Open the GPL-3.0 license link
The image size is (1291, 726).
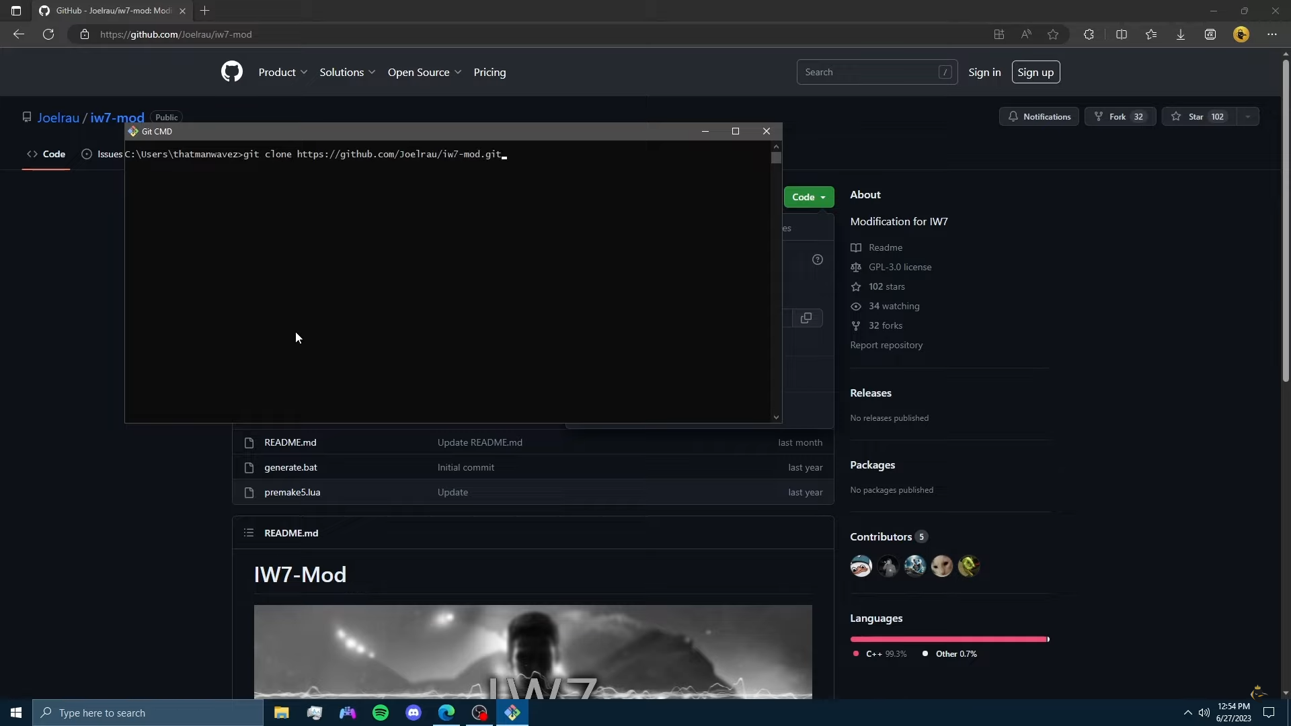tap(900, 267)
